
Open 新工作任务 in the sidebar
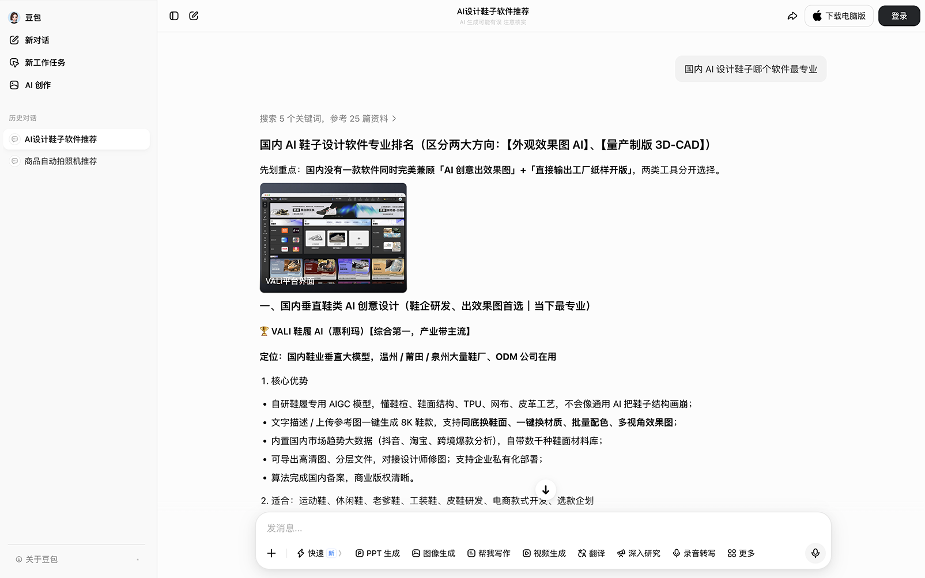click(45, 62)
